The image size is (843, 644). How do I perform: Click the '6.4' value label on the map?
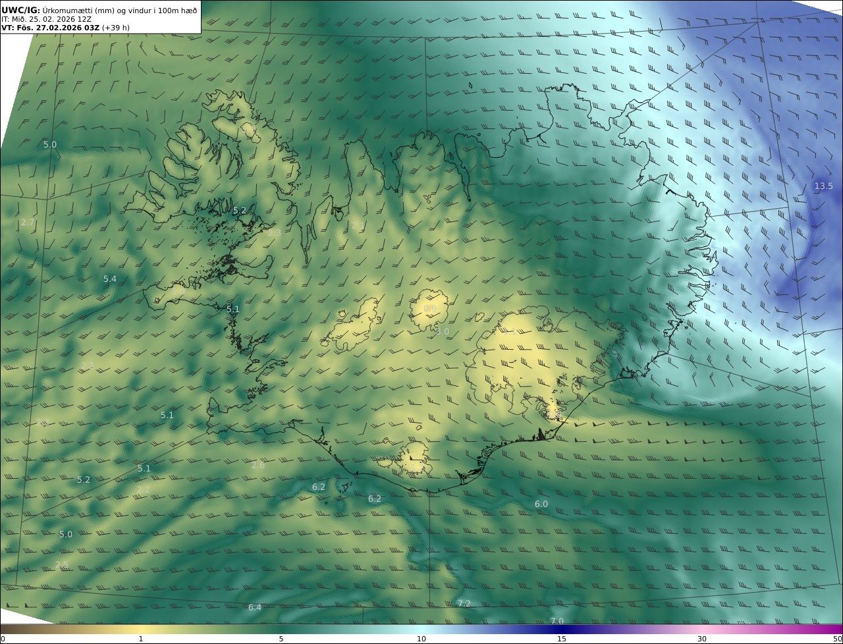255,607
